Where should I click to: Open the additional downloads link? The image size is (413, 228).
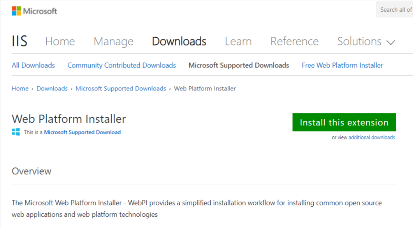click(x=372, y=137)
